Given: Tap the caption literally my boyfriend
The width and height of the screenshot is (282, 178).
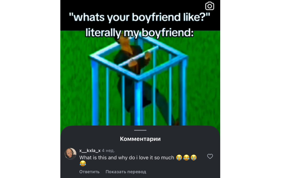Looking at the screenshot, I should coord(140,33).
